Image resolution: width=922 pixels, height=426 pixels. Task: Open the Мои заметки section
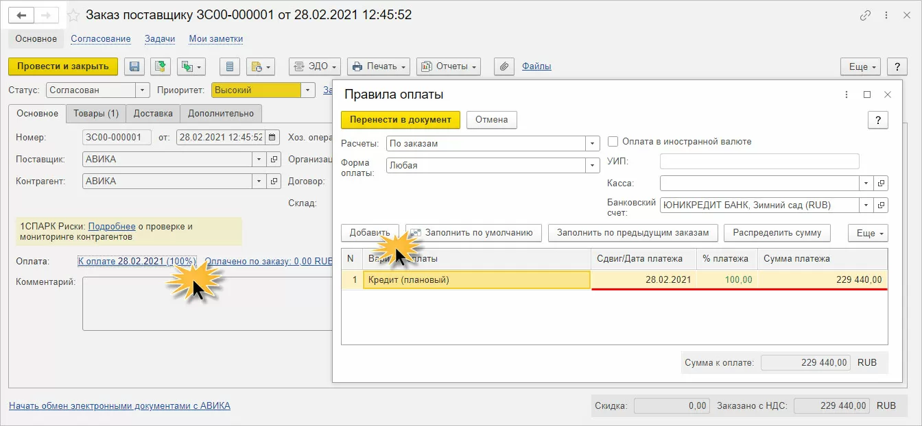point(216,39)
